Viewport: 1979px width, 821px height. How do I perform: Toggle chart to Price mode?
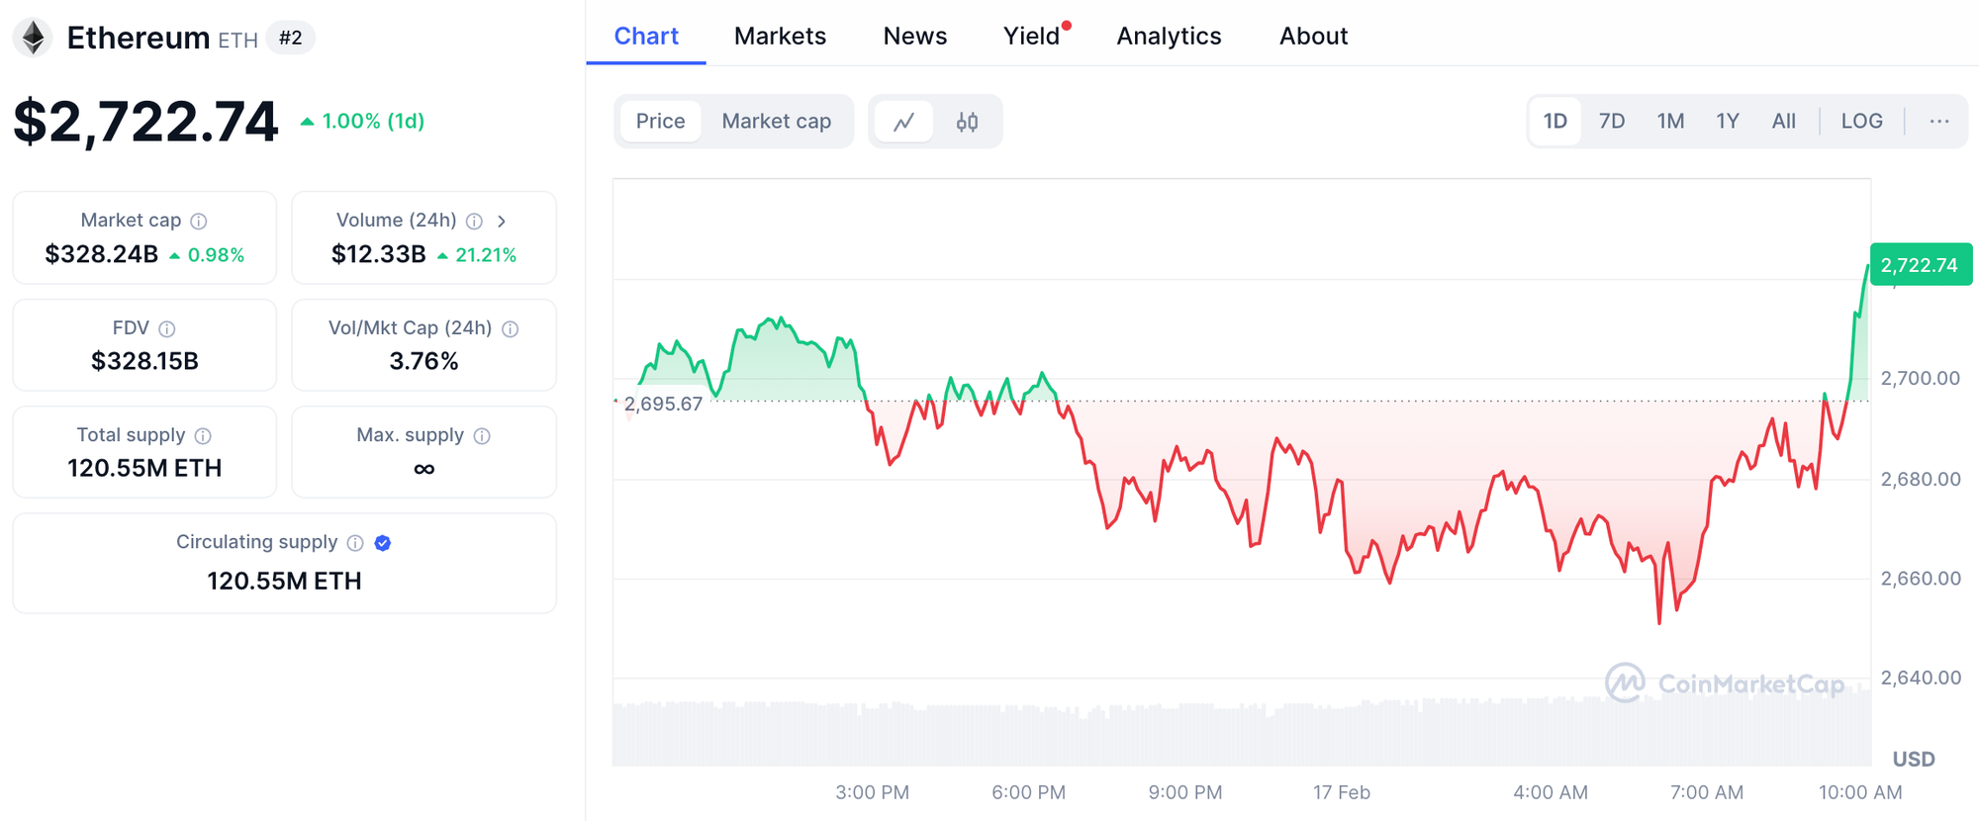pyautogui.click(x=660, y=122)
